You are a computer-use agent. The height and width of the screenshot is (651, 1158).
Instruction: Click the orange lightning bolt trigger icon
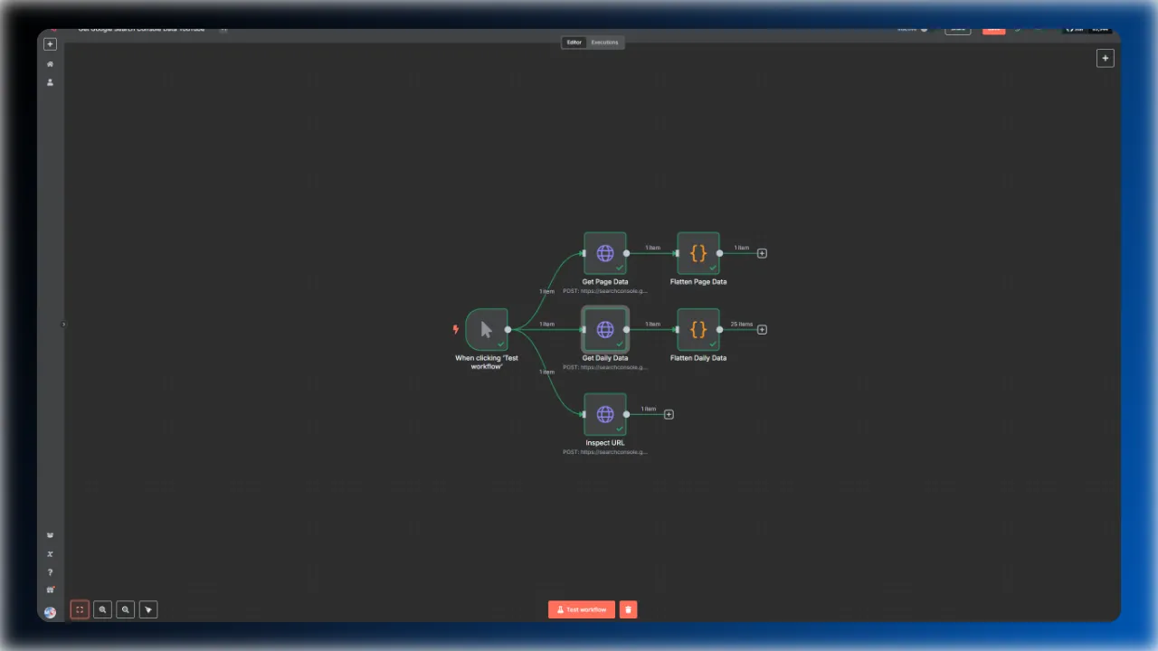(x=456, y=329)
